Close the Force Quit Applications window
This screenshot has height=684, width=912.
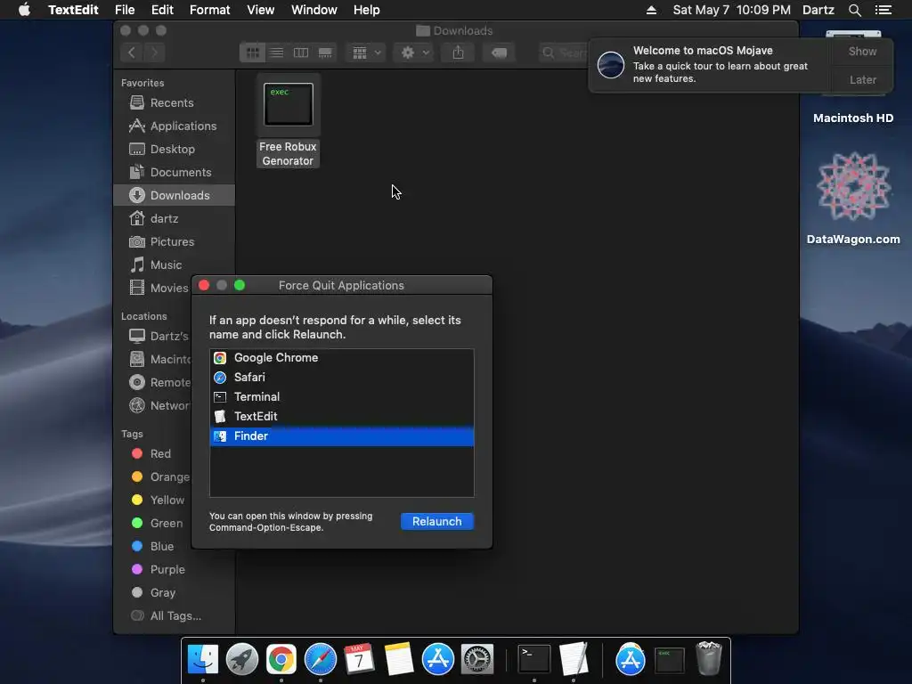pyautogui.click(x=204, y=286)
